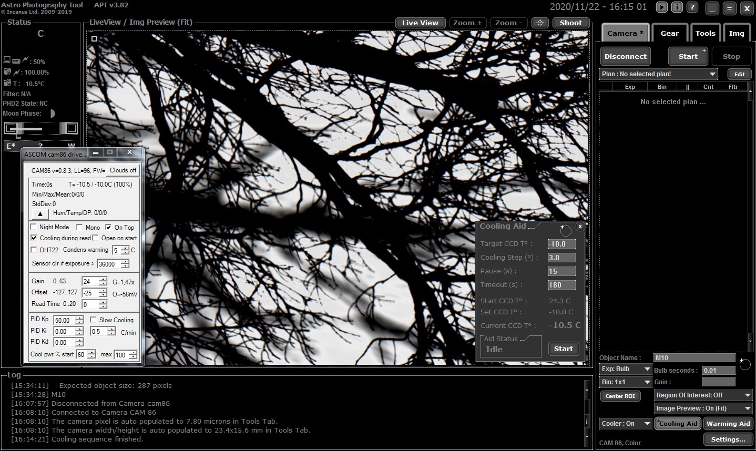Screen dimensions: 756x451
Task: Uncheck Cooling during read
Action: [x=34, y=238]
